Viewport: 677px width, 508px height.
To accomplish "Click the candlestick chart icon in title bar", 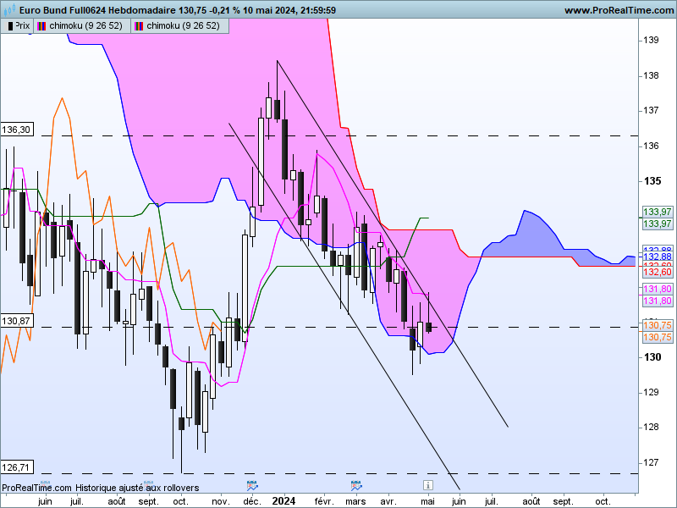I will [9, 9].
